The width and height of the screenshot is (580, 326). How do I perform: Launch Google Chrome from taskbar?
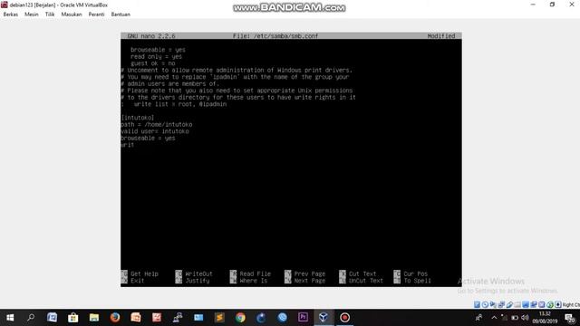[x=240, y=318]
